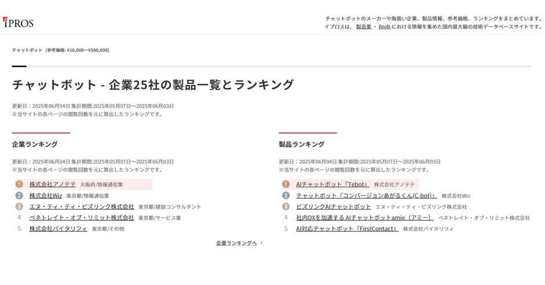Open the 製造業 link in header
The width and height of the screenshot is (545, 285).
pyautogui.click(x=364, y=27)
